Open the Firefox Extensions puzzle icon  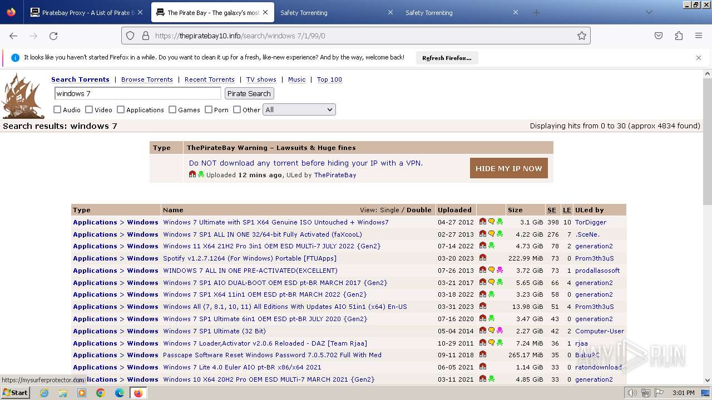679,36
